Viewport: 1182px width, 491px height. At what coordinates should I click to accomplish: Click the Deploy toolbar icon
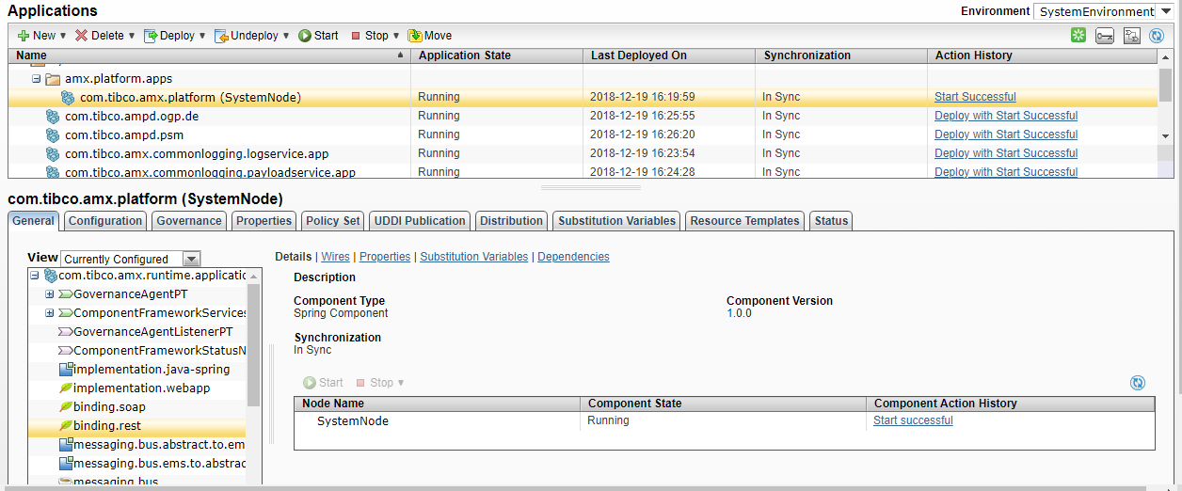[x=151, y=36]
